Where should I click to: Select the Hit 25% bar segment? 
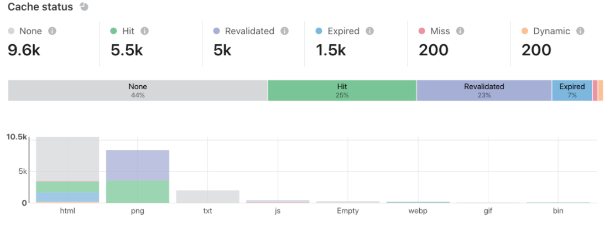click(342, 90)
